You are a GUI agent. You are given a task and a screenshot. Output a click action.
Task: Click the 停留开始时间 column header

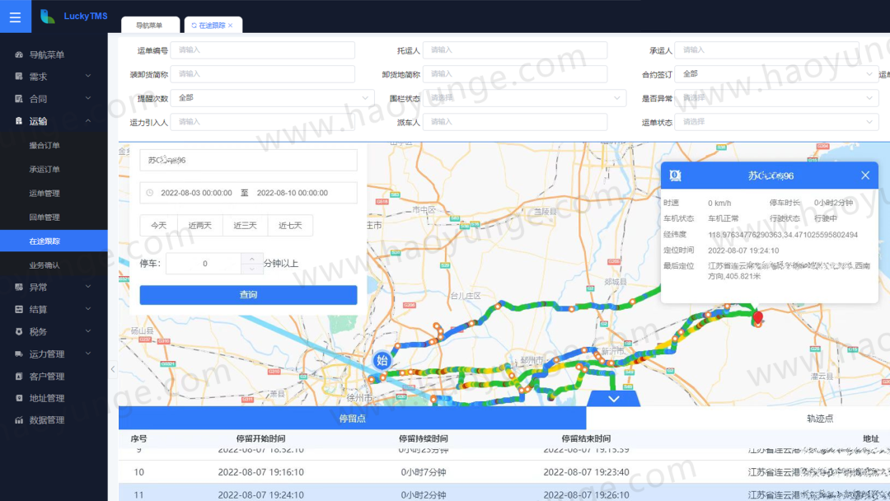click(x=260, y=438)
